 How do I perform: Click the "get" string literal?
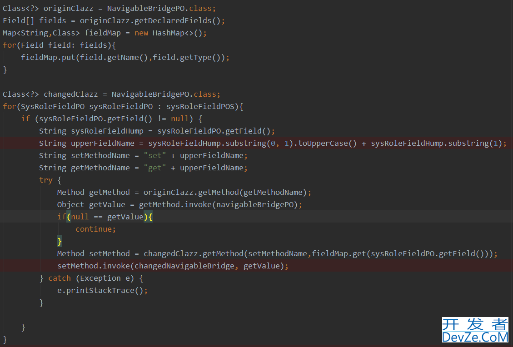155,168
